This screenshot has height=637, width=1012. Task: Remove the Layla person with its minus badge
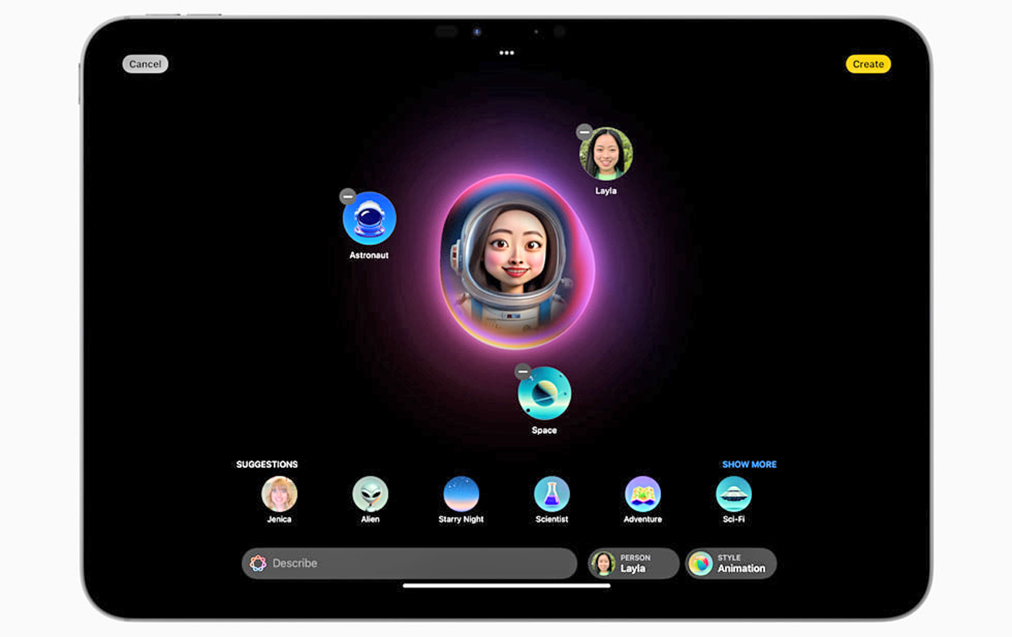click(x=584, y=132)
